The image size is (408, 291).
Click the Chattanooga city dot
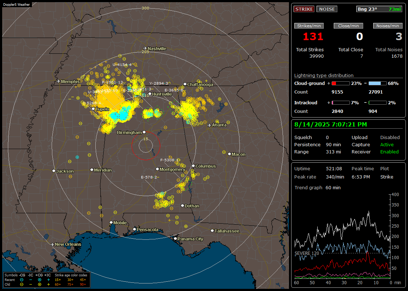pyautogui.click(x=185, y=84)
